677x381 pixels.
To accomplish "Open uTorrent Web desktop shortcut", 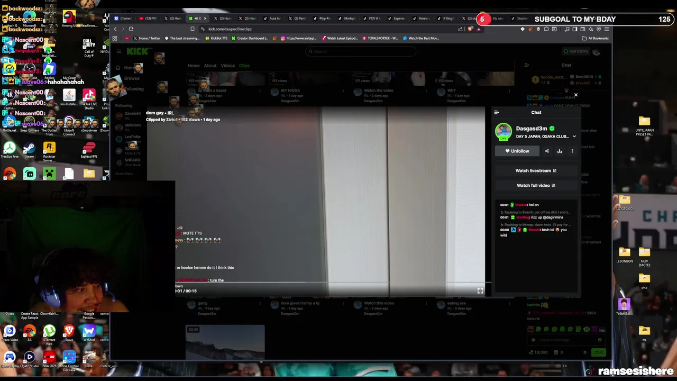I will [49, 335].
